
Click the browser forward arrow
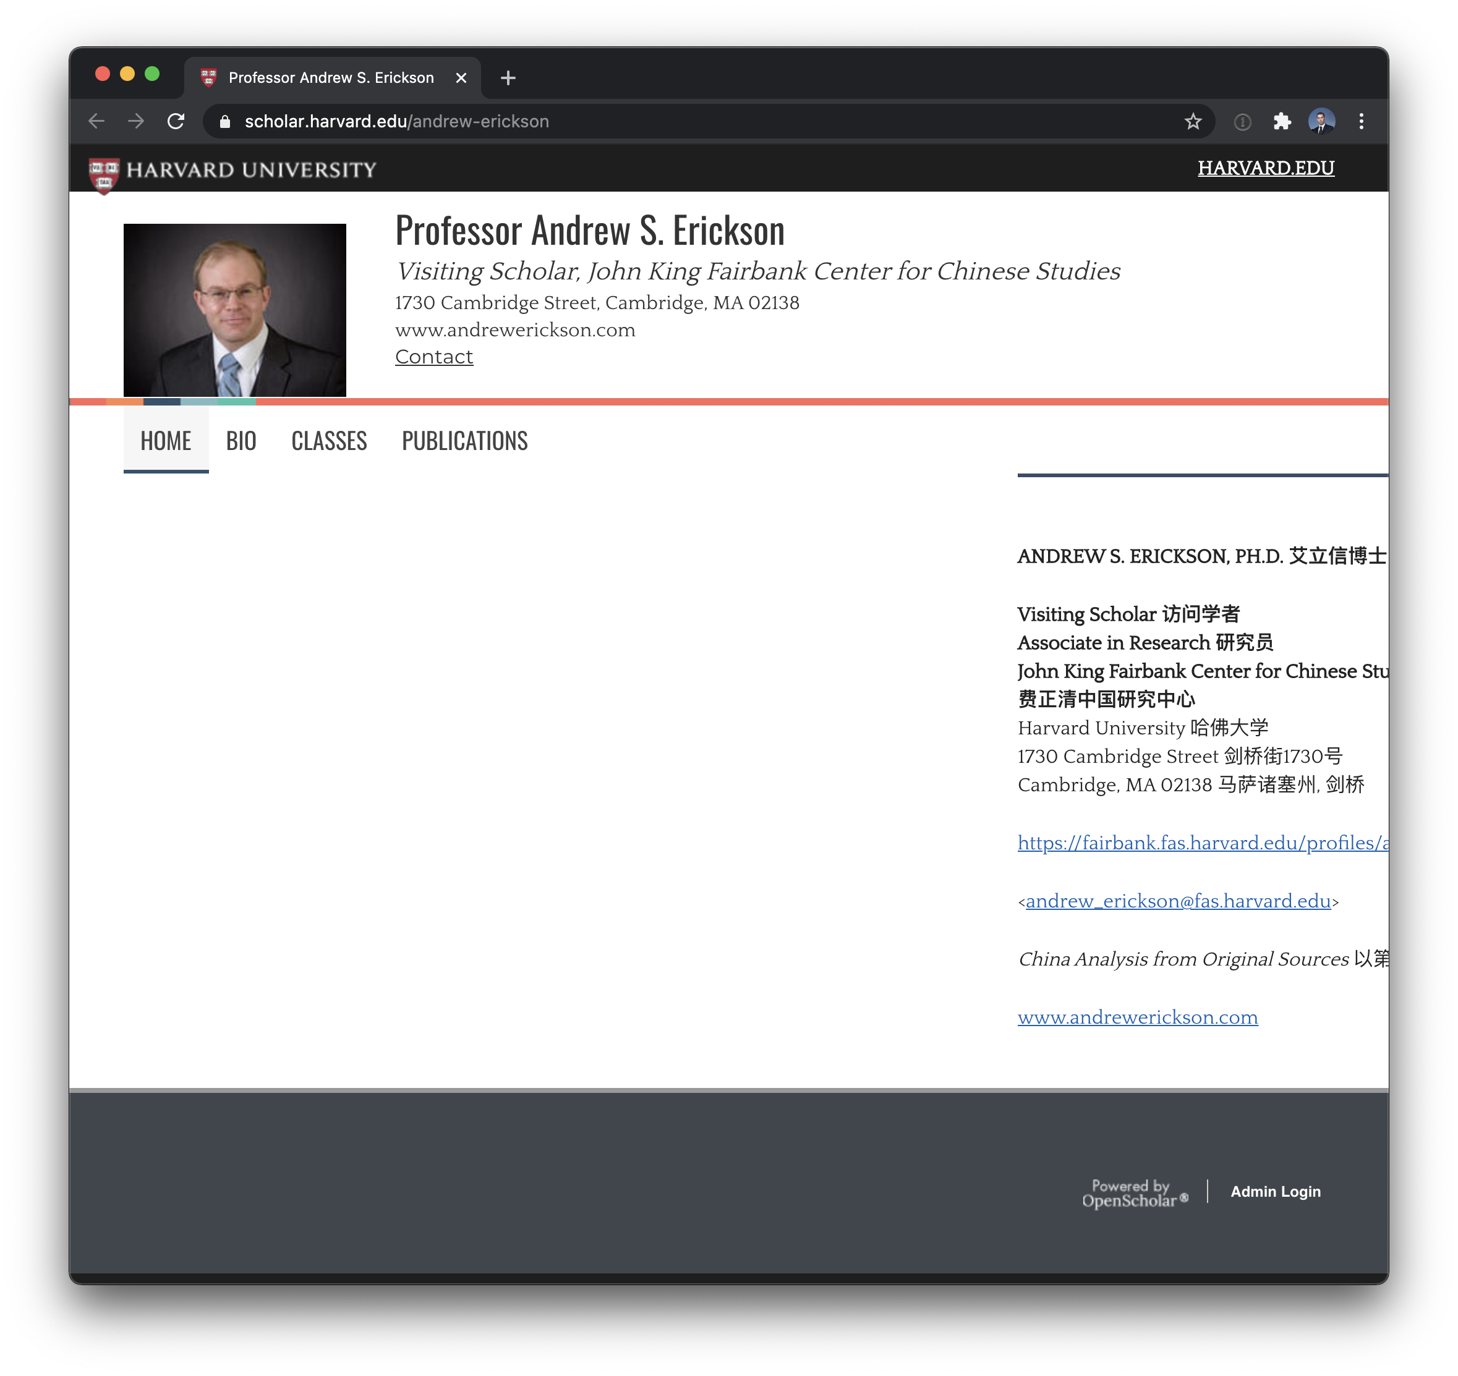point(136,121)
